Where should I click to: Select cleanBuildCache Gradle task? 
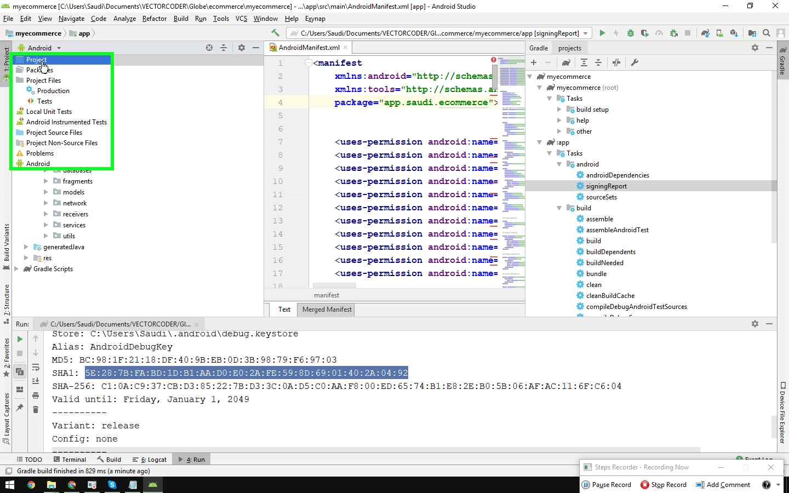pos(610,296)
